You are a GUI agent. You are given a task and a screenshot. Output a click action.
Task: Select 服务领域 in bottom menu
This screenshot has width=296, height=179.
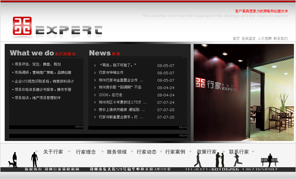pos(117,152)
